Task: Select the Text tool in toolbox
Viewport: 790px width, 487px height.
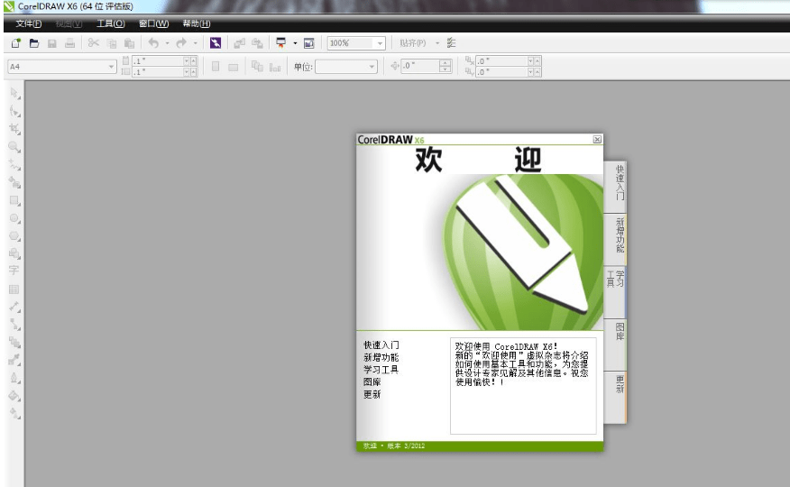Action: coord(14,270)
